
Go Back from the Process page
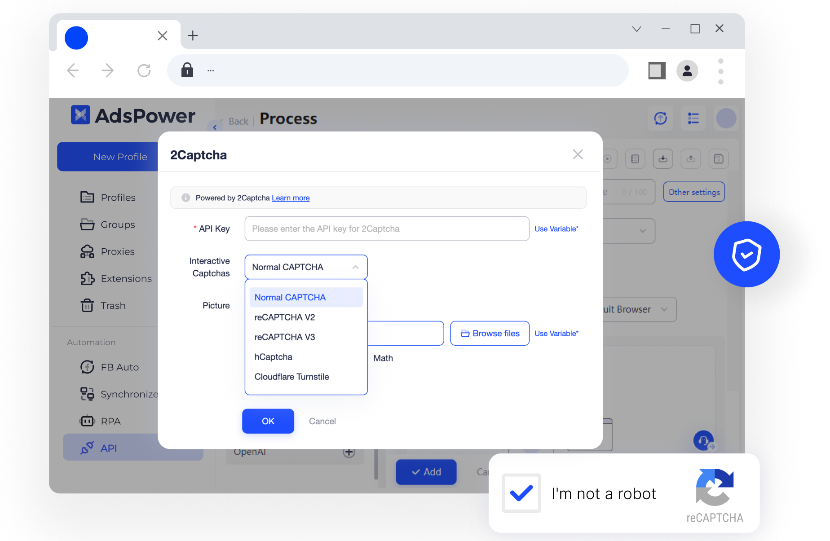point(238,121)
